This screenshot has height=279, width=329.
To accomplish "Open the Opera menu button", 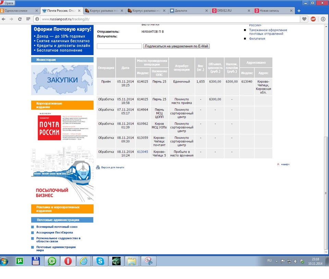I will [x=8, y=3].
